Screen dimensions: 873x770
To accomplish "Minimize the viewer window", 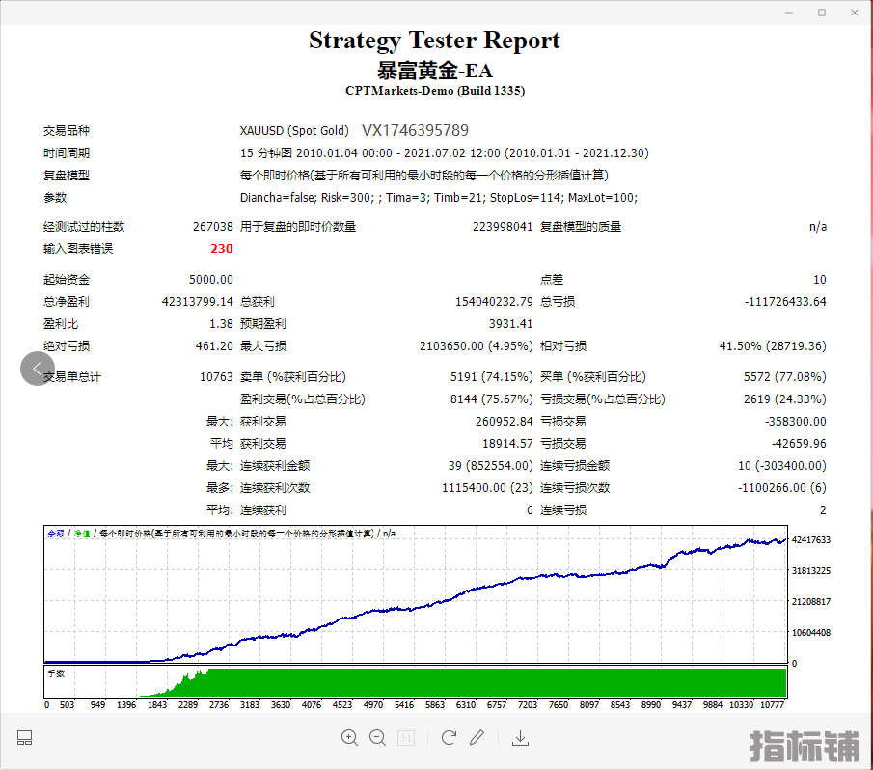I will [x=789, y=13].
